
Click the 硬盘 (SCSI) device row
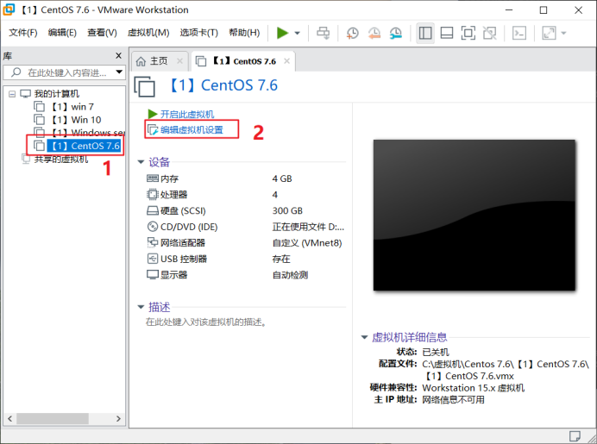click(246, 210)
